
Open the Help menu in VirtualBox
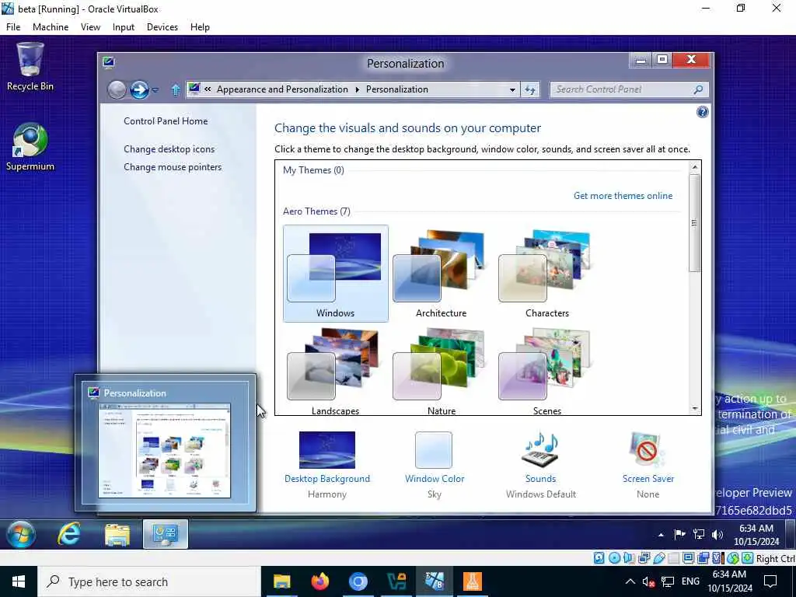tap(200, 27)
